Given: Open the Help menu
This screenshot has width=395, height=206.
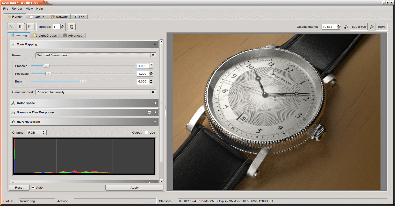Looking at the screenshot, I should tap(39, 9).
